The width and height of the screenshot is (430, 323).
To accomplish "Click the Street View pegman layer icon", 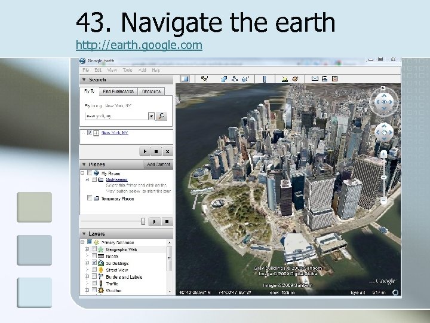I will (x=101, y=270).
